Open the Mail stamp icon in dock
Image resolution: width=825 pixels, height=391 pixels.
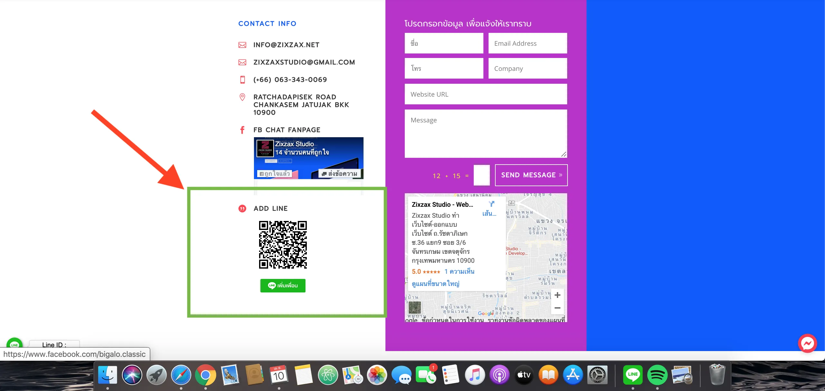[230, 375]
